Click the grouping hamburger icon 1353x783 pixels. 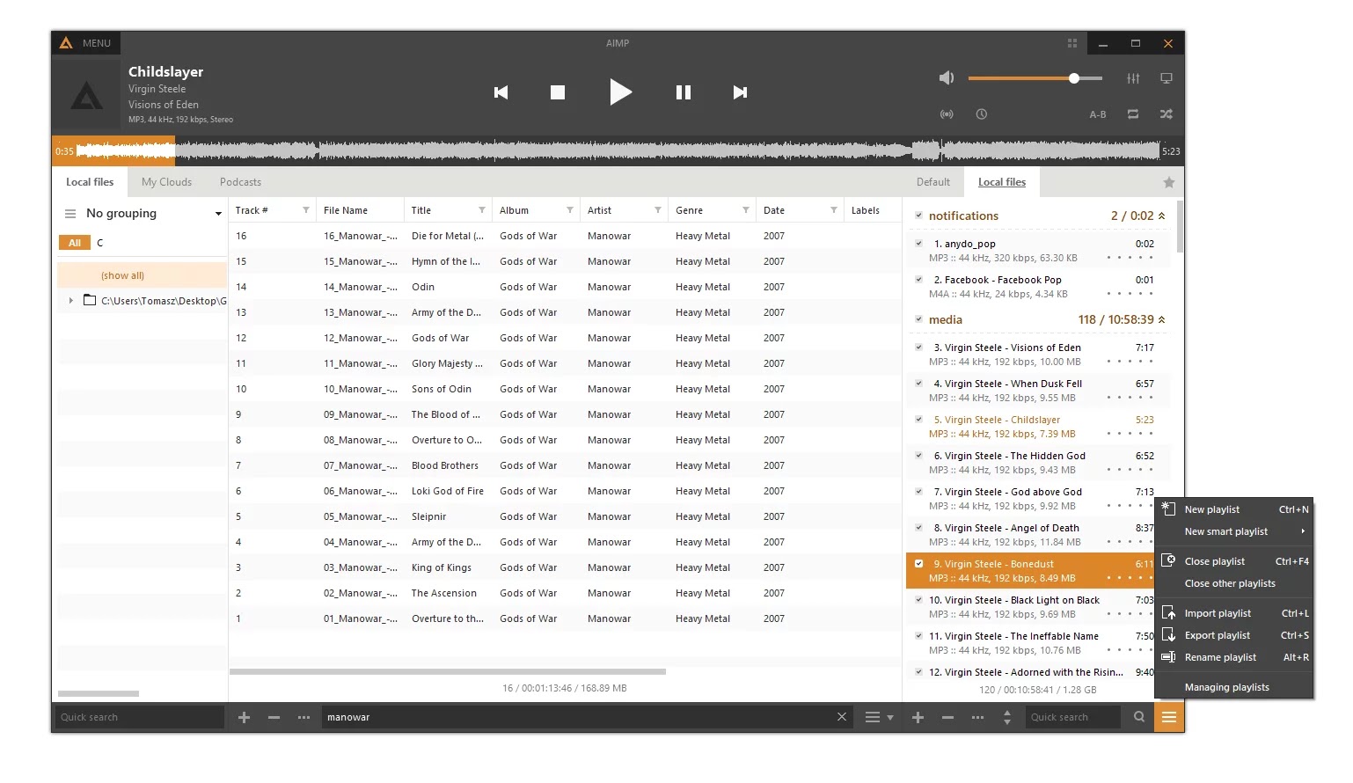click(70, 214)
